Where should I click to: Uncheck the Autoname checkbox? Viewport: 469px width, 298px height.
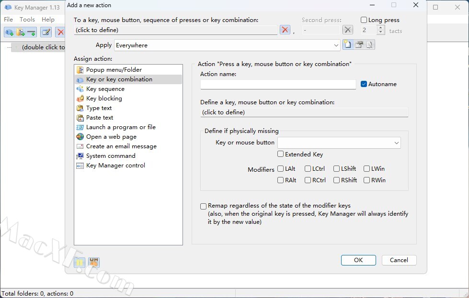364,84
